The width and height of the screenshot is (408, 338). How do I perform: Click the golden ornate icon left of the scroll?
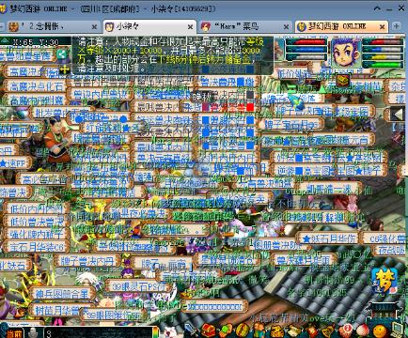coord(277,331)
